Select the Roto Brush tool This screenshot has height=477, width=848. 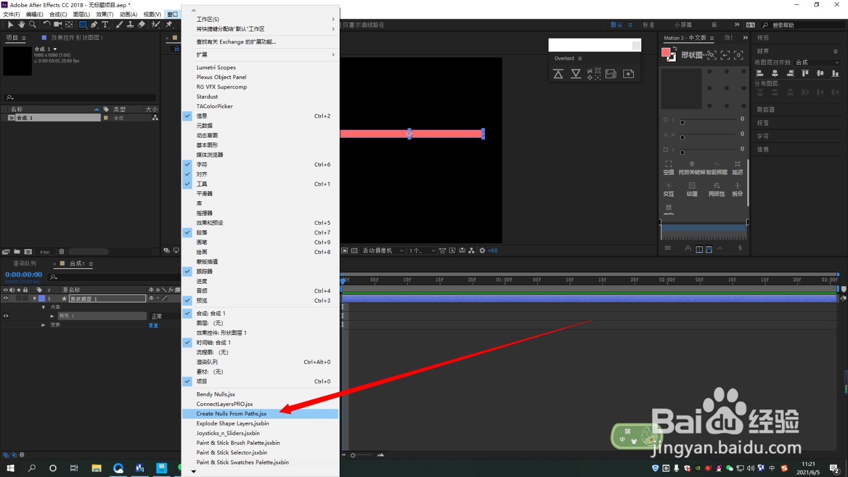click(156, 24)
